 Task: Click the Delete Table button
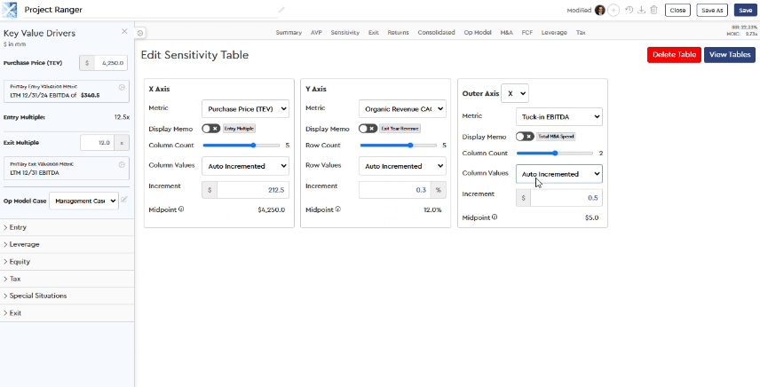[673, 55]
